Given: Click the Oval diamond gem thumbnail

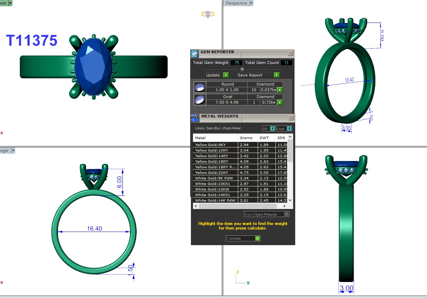Looking at the screenshot, I should 200,99.
